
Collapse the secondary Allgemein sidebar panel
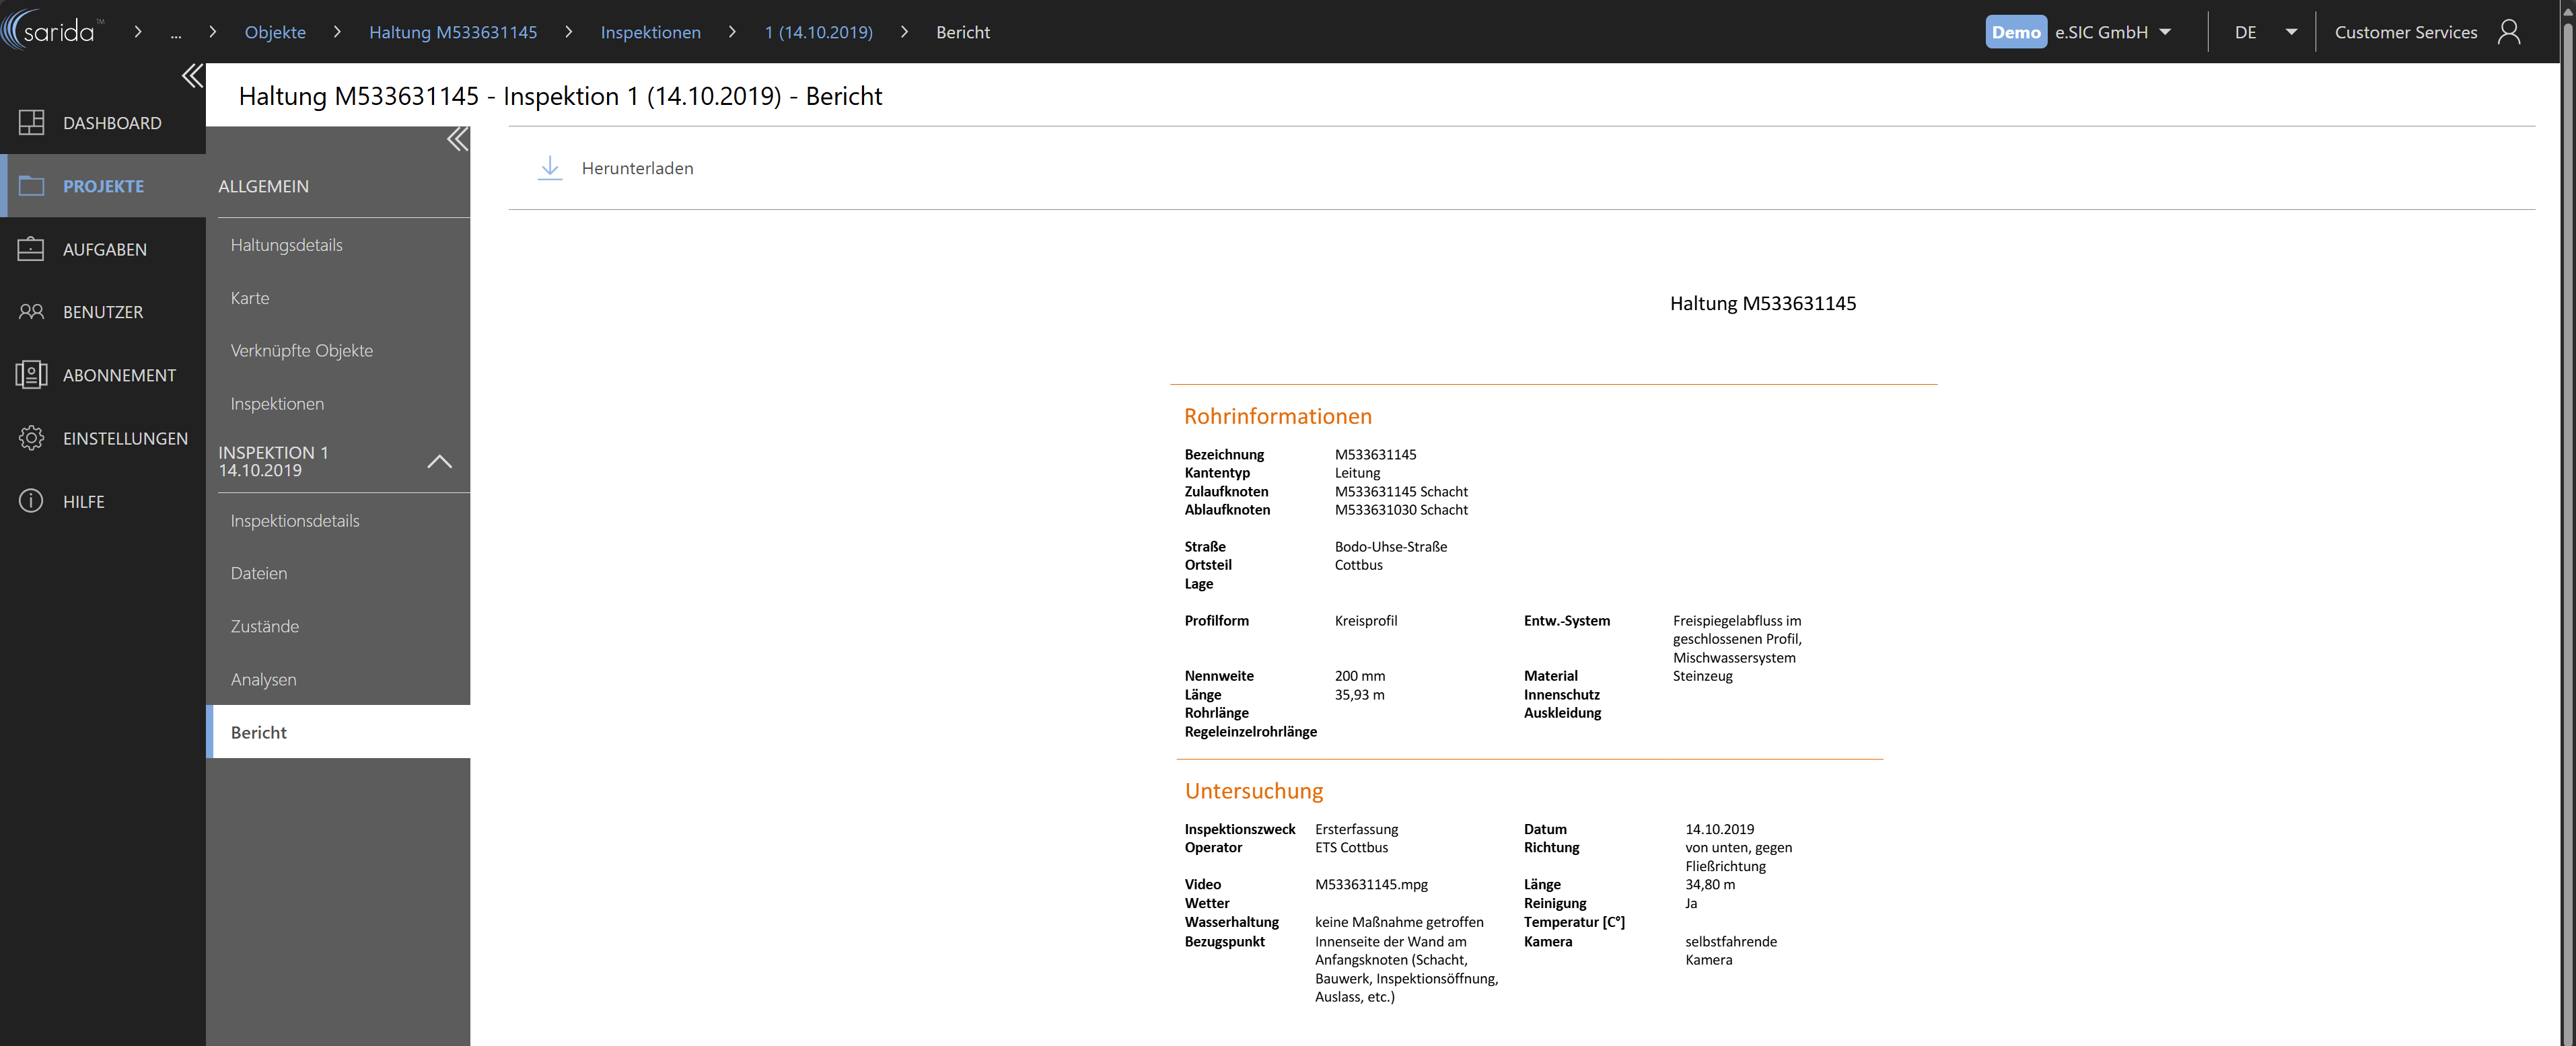click(457, 139)
